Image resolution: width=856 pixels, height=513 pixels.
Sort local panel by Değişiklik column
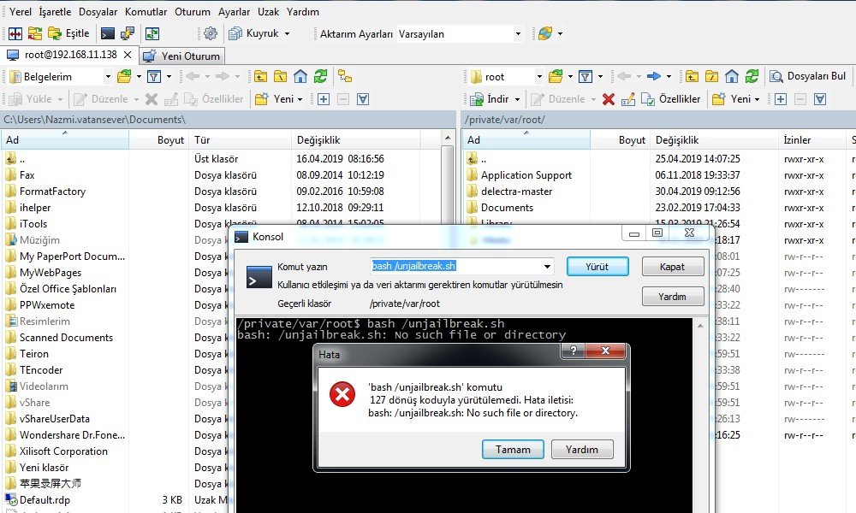pyautogui.click(x=355, y=140)
